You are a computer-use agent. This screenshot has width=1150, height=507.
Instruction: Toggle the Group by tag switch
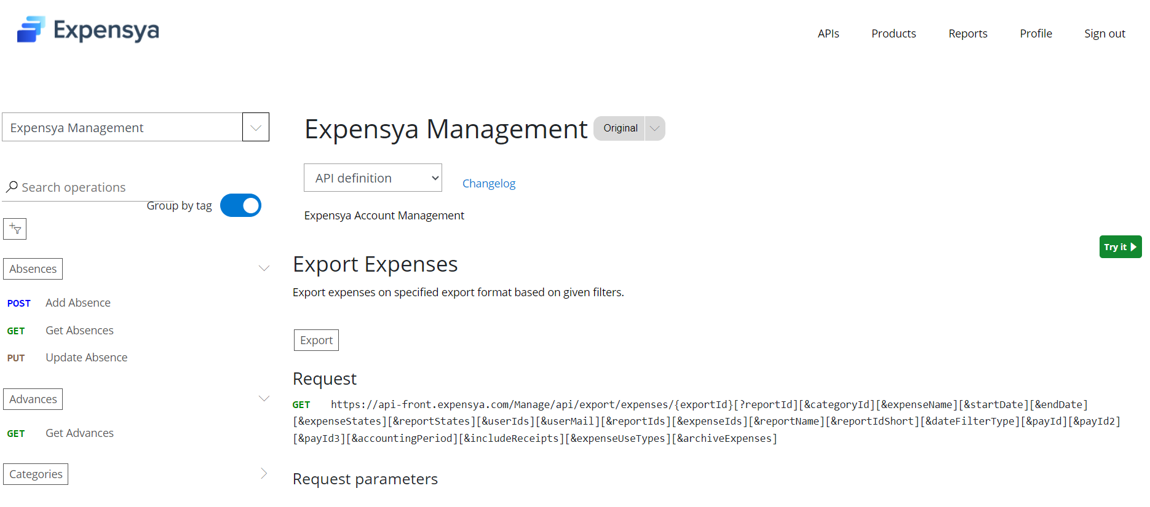click(240, 206)
